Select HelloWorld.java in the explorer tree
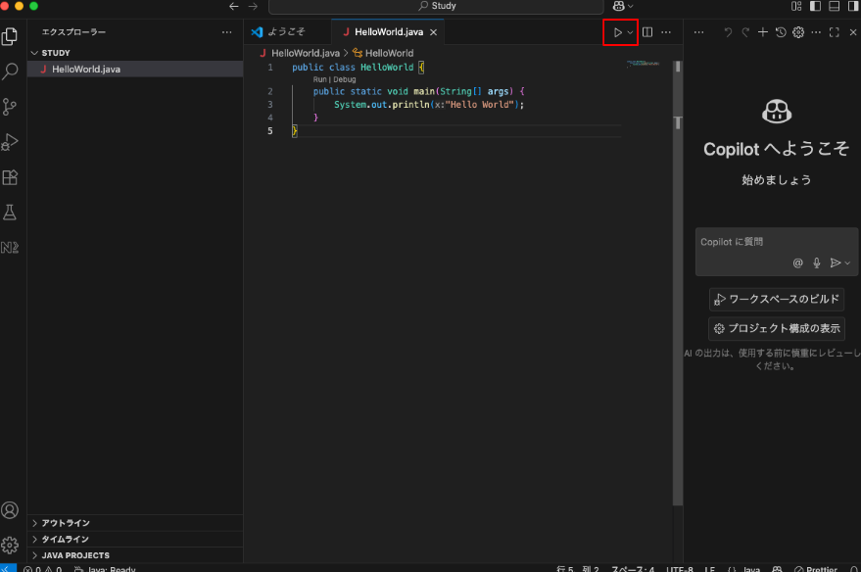Screen dimensions: 861x572 [x=134, y=70]
